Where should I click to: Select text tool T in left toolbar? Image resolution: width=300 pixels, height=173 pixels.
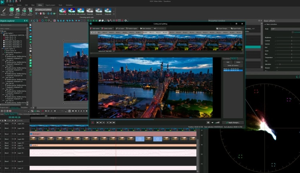[x=31, y=46]
